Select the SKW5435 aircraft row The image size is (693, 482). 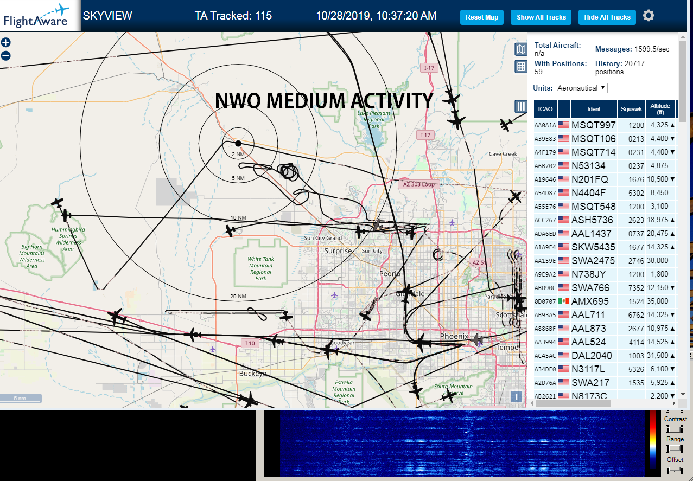(x=605, y=247)
